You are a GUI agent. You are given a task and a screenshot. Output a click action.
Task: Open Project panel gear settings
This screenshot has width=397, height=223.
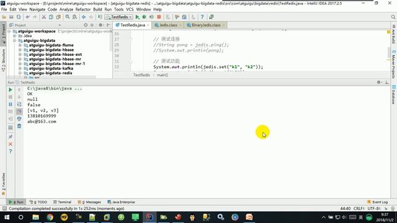point(100,25)
